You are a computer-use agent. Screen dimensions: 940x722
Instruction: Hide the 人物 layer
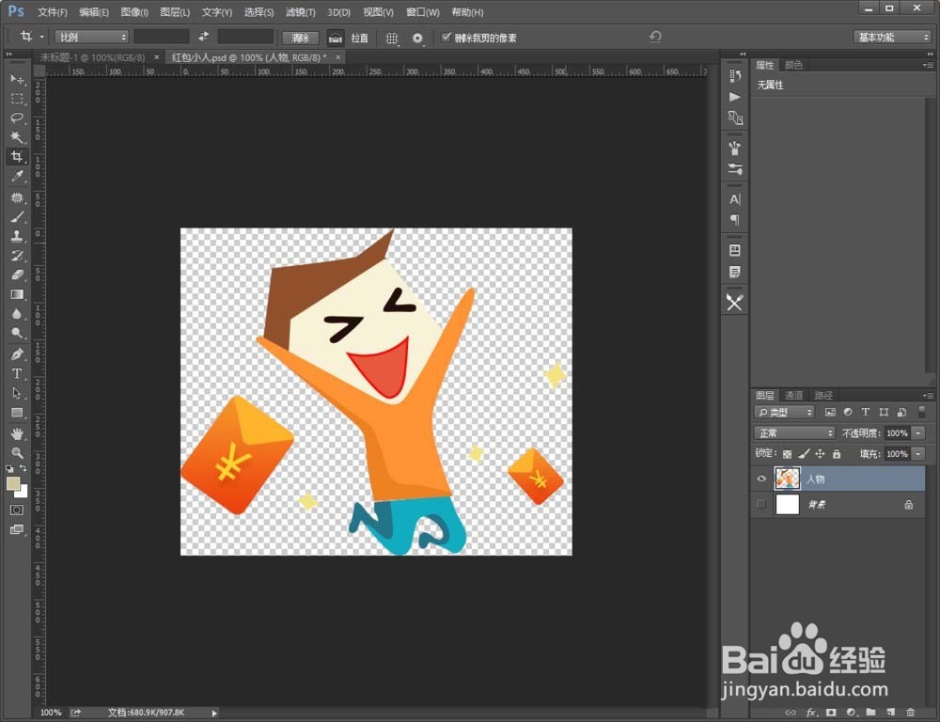click(761, 479)
